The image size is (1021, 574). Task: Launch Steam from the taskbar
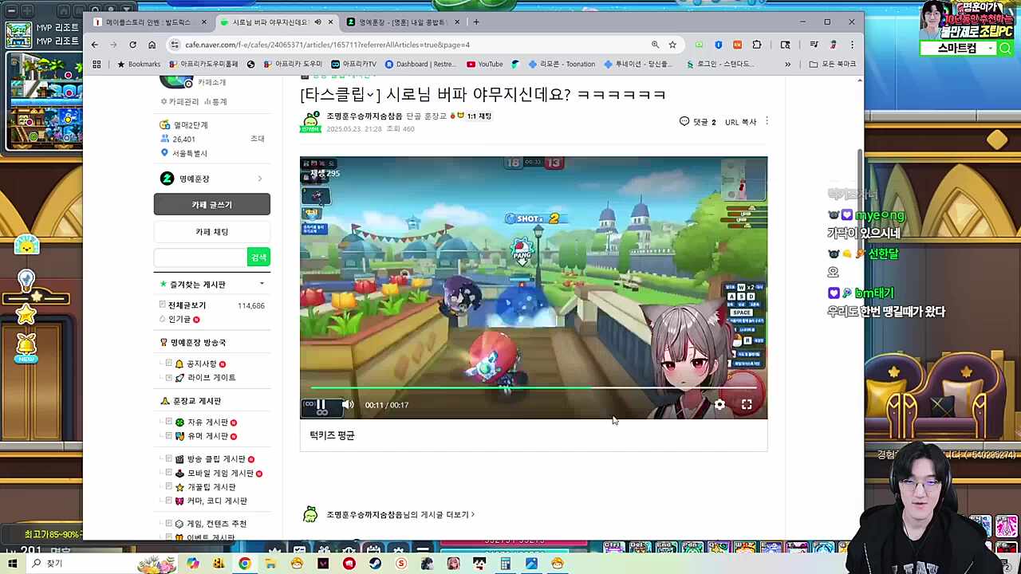pos(375,564)
